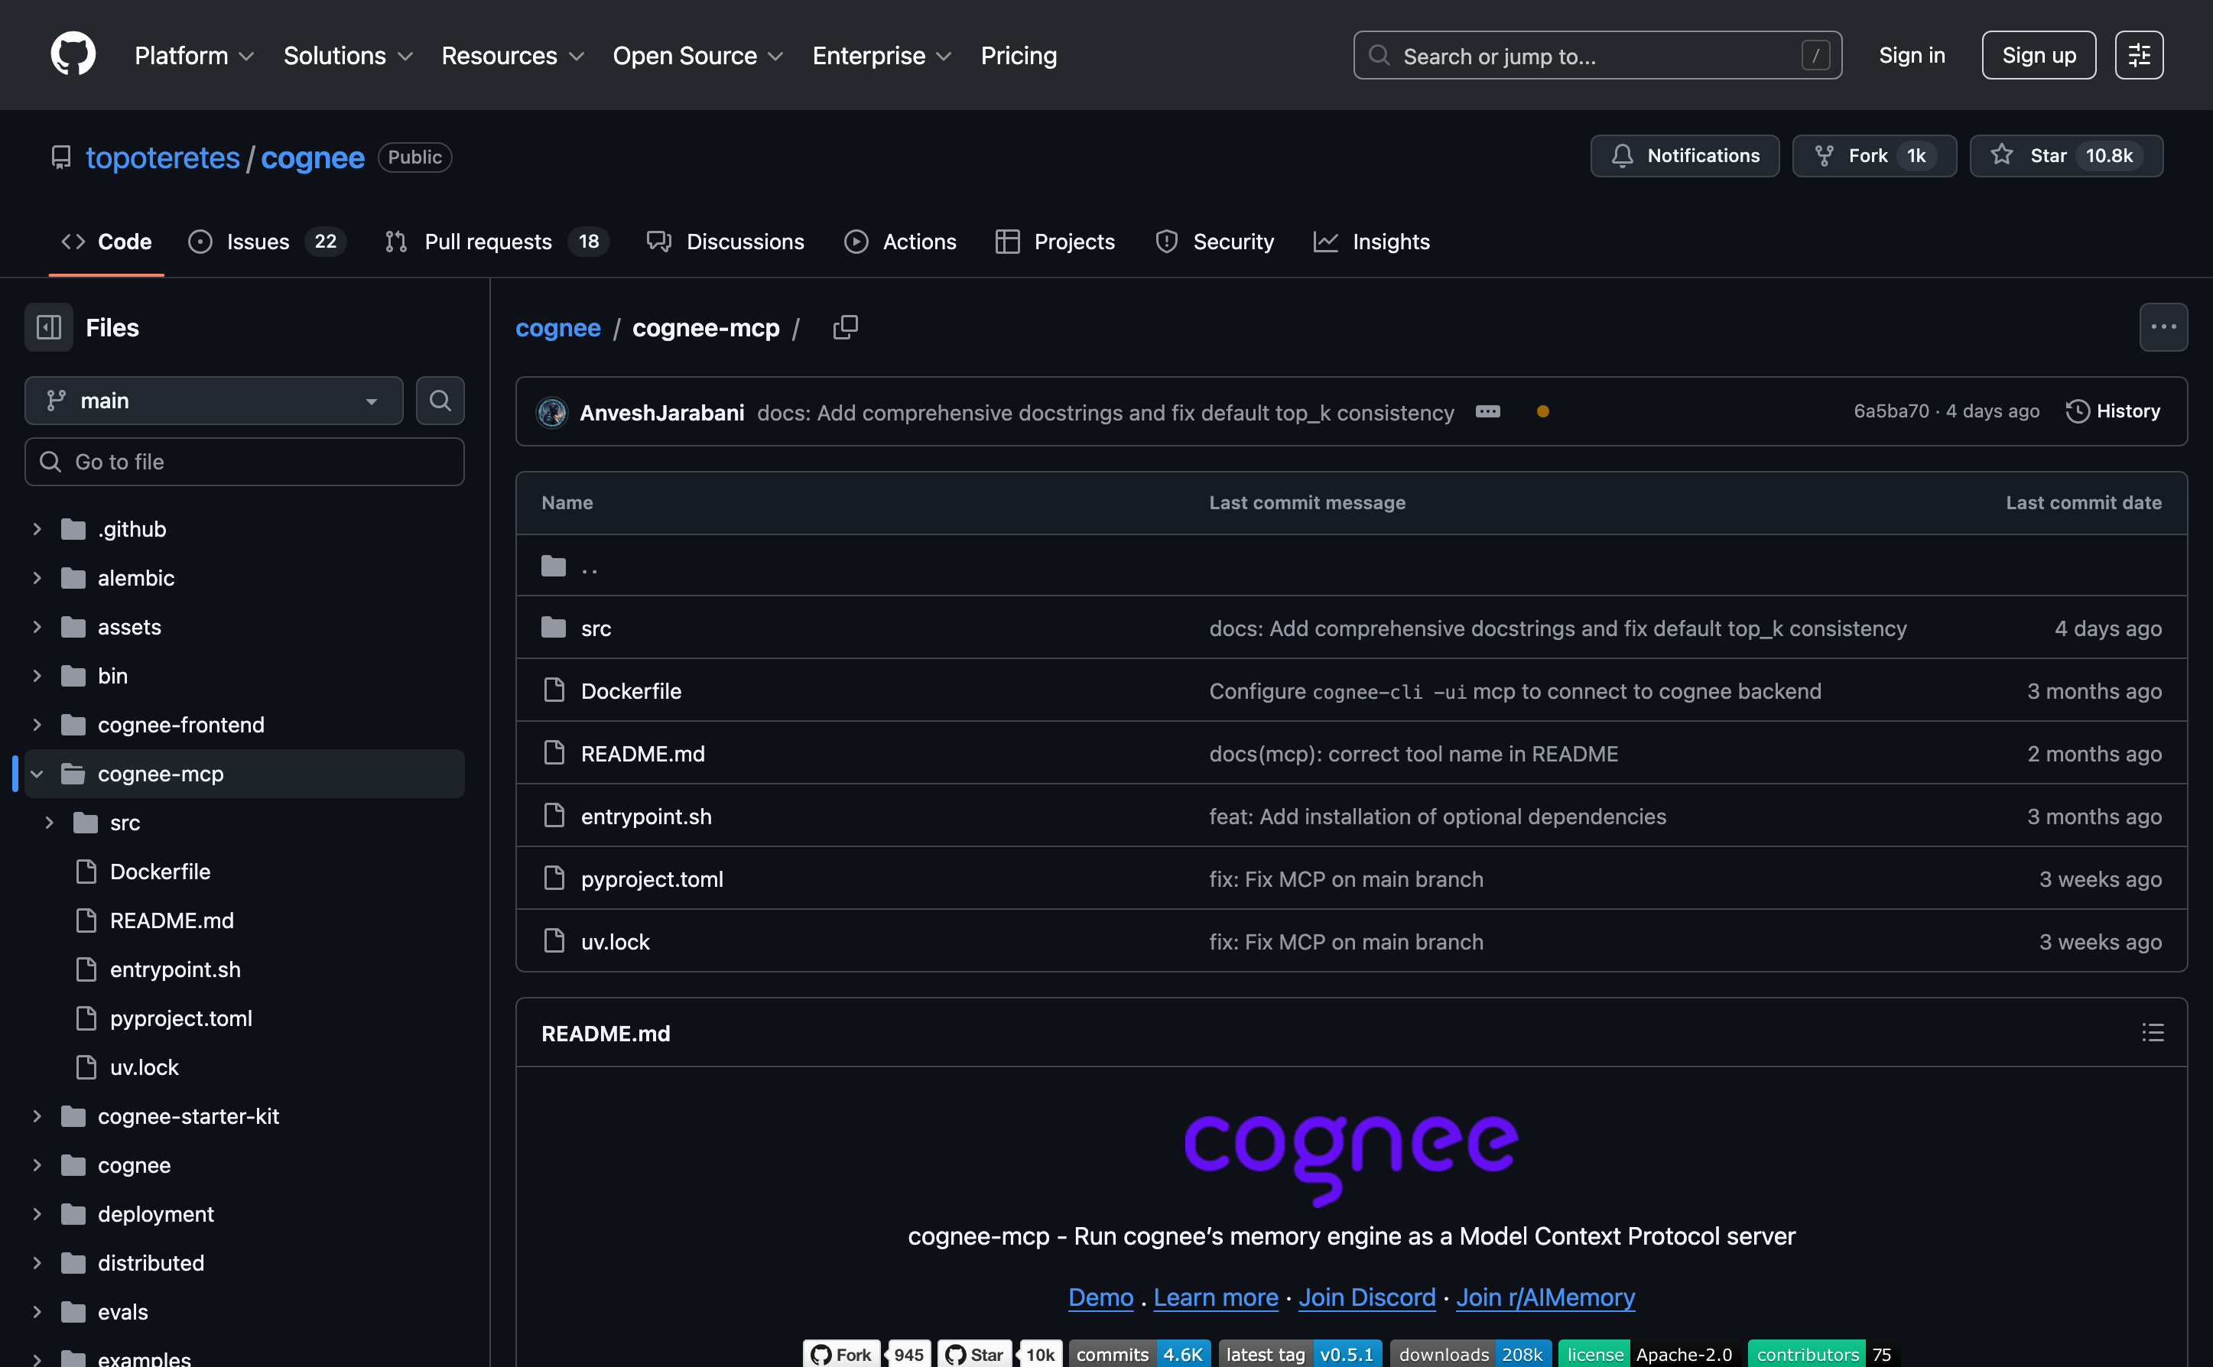Expand the Platform navigation menu
The image size is (2213, 1367).
point(193,55)
